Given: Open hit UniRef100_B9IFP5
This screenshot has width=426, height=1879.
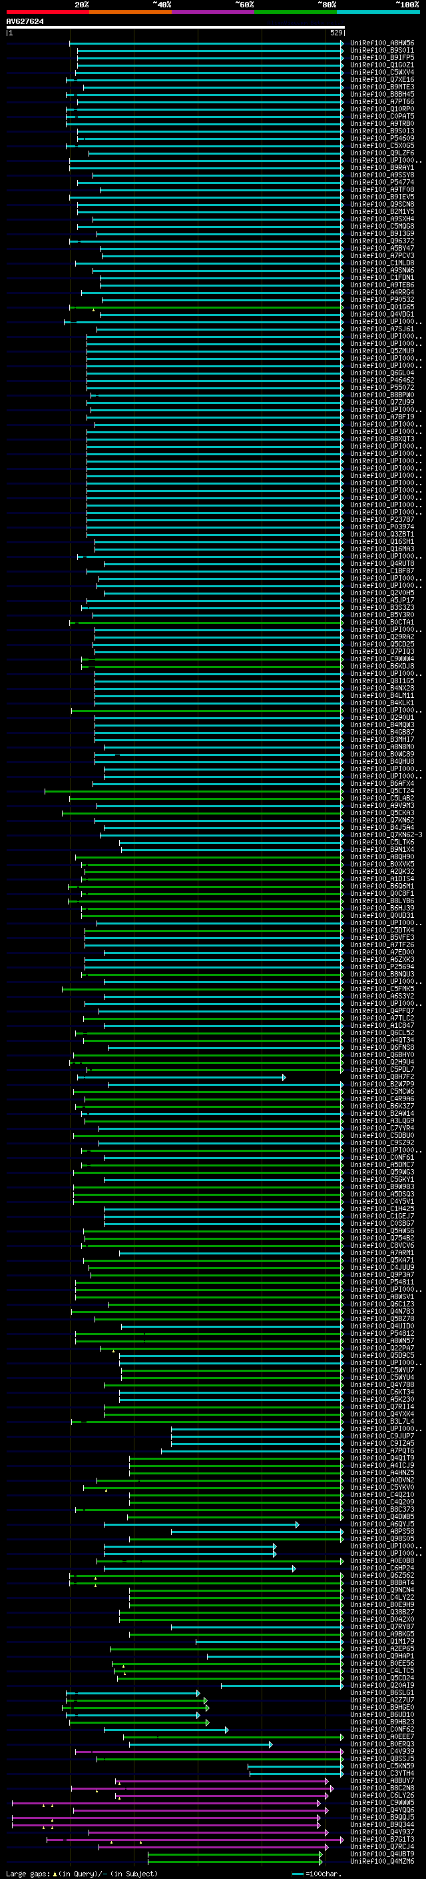Looking at the screenshot, I should (x=382, y=57).
